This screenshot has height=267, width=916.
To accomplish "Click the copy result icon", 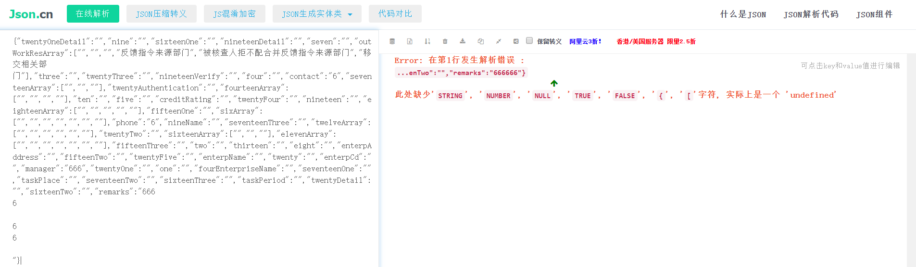I will click(x=481, y=41).
